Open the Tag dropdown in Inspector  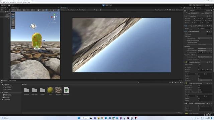(x=195, y=13)
